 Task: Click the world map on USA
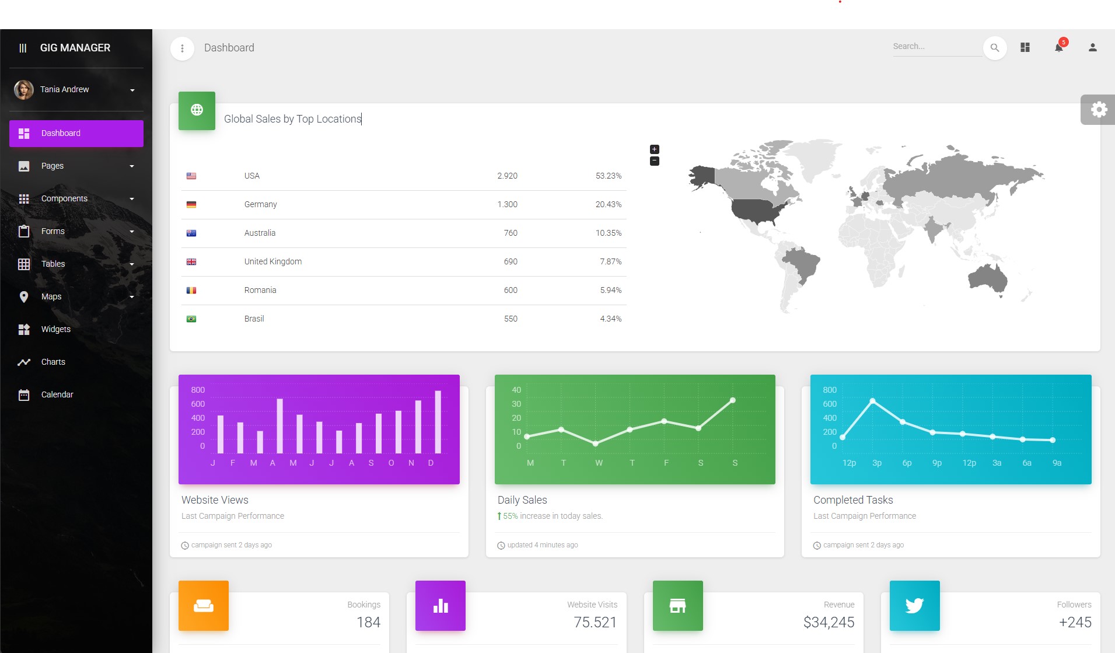pos(757,211)
